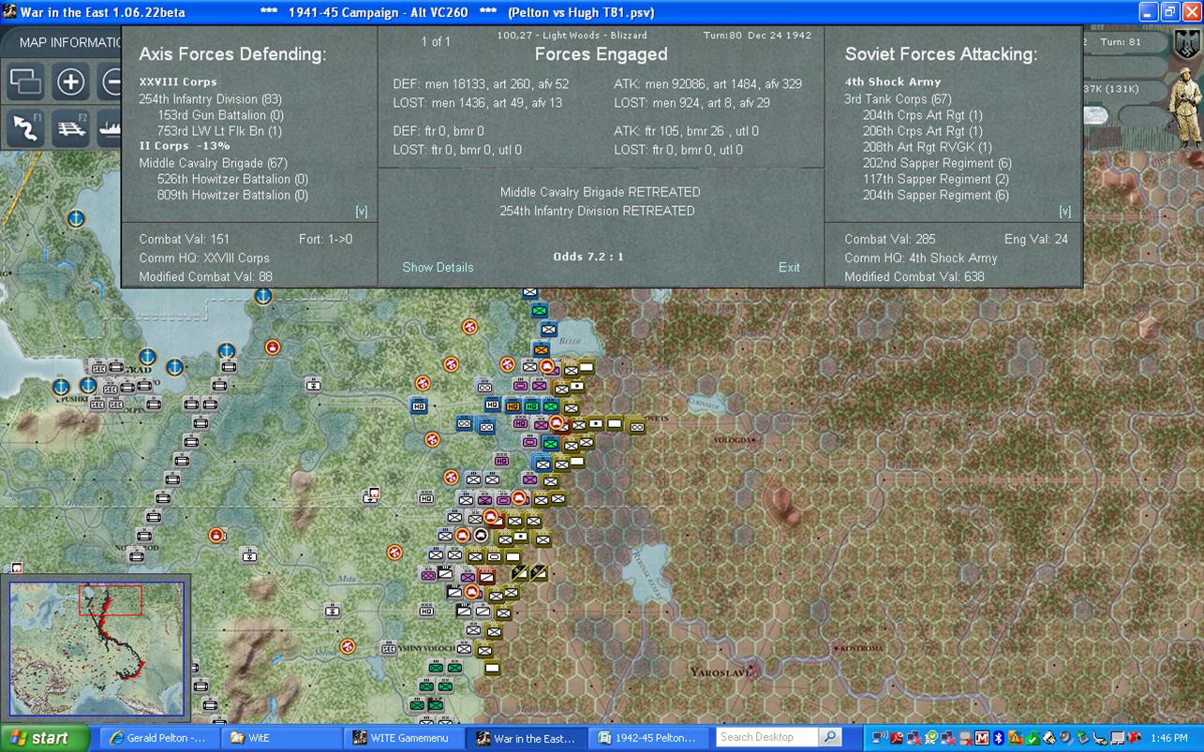Click the Kostroma city label on map
This screenshot has height=752, width=1204.
(861, 648)
